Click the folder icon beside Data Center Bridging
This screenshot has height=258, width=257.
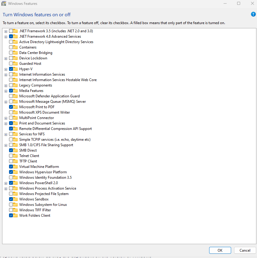(15, 53)
